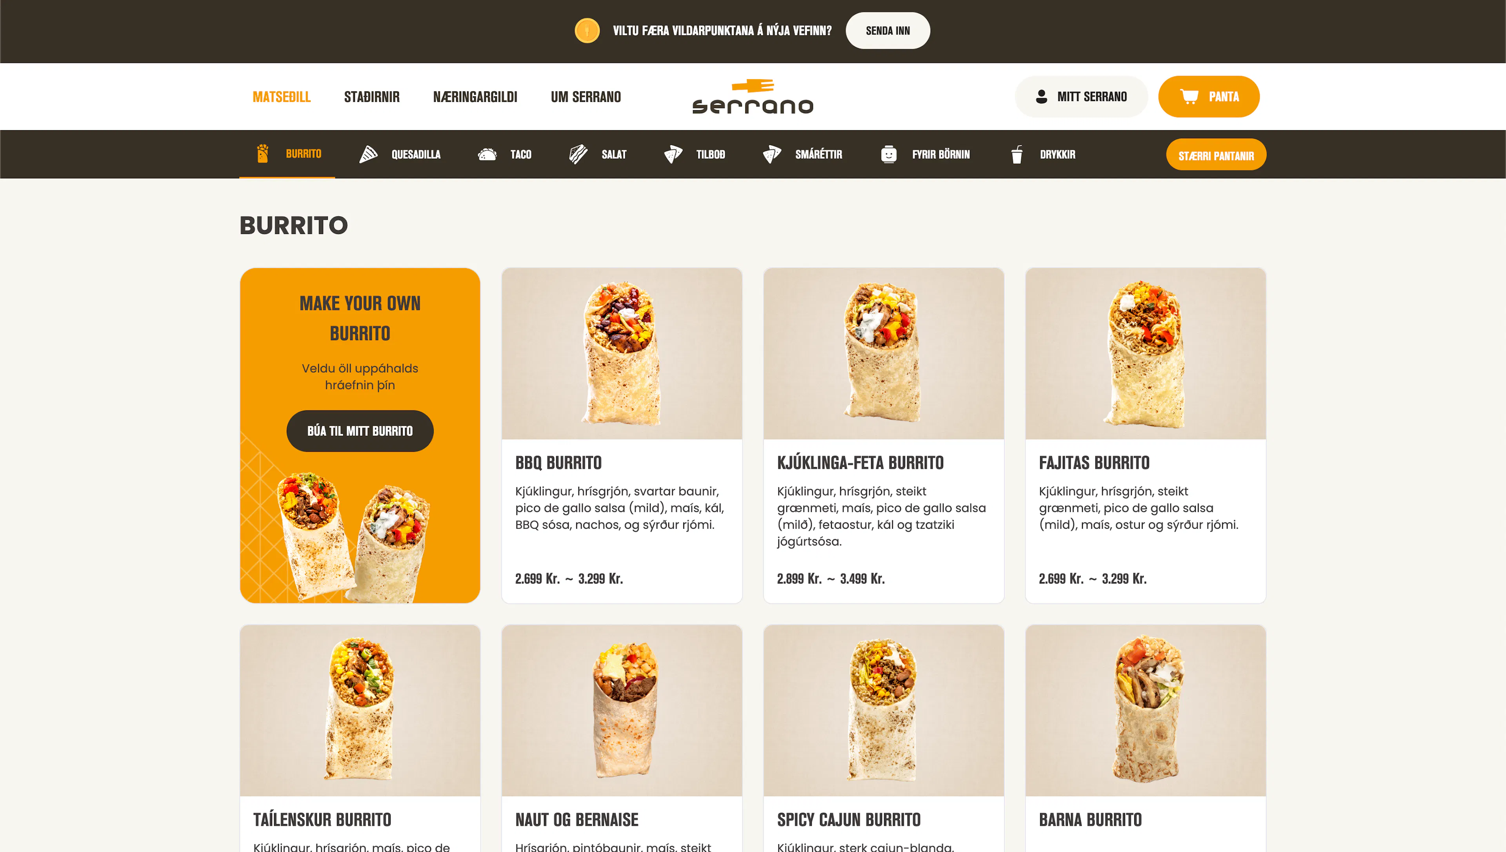This screenshot has width=1506, height=852.
Task: Click the shopping cart icon in Panta
Action: (x=1189, y=96)
